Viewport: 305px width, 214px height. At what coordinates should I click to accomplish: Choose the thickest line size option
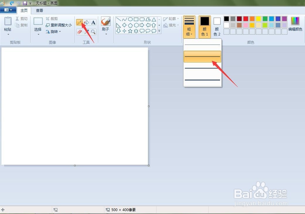coord(202,80)
